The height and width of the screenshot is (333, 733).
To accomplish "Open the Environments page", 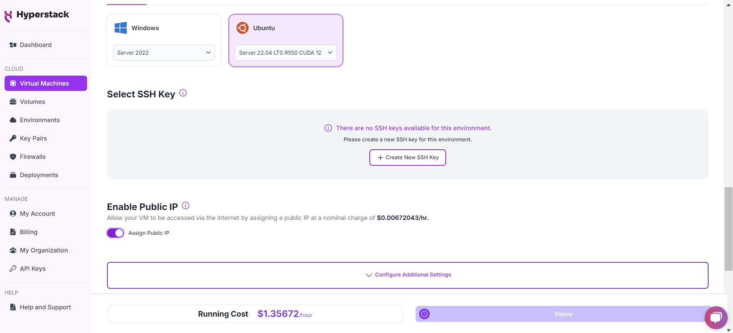I will pyautogui.click(x=40, y=120).
